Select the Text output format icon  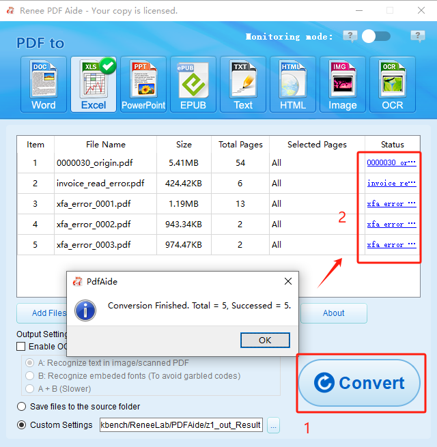243,84
